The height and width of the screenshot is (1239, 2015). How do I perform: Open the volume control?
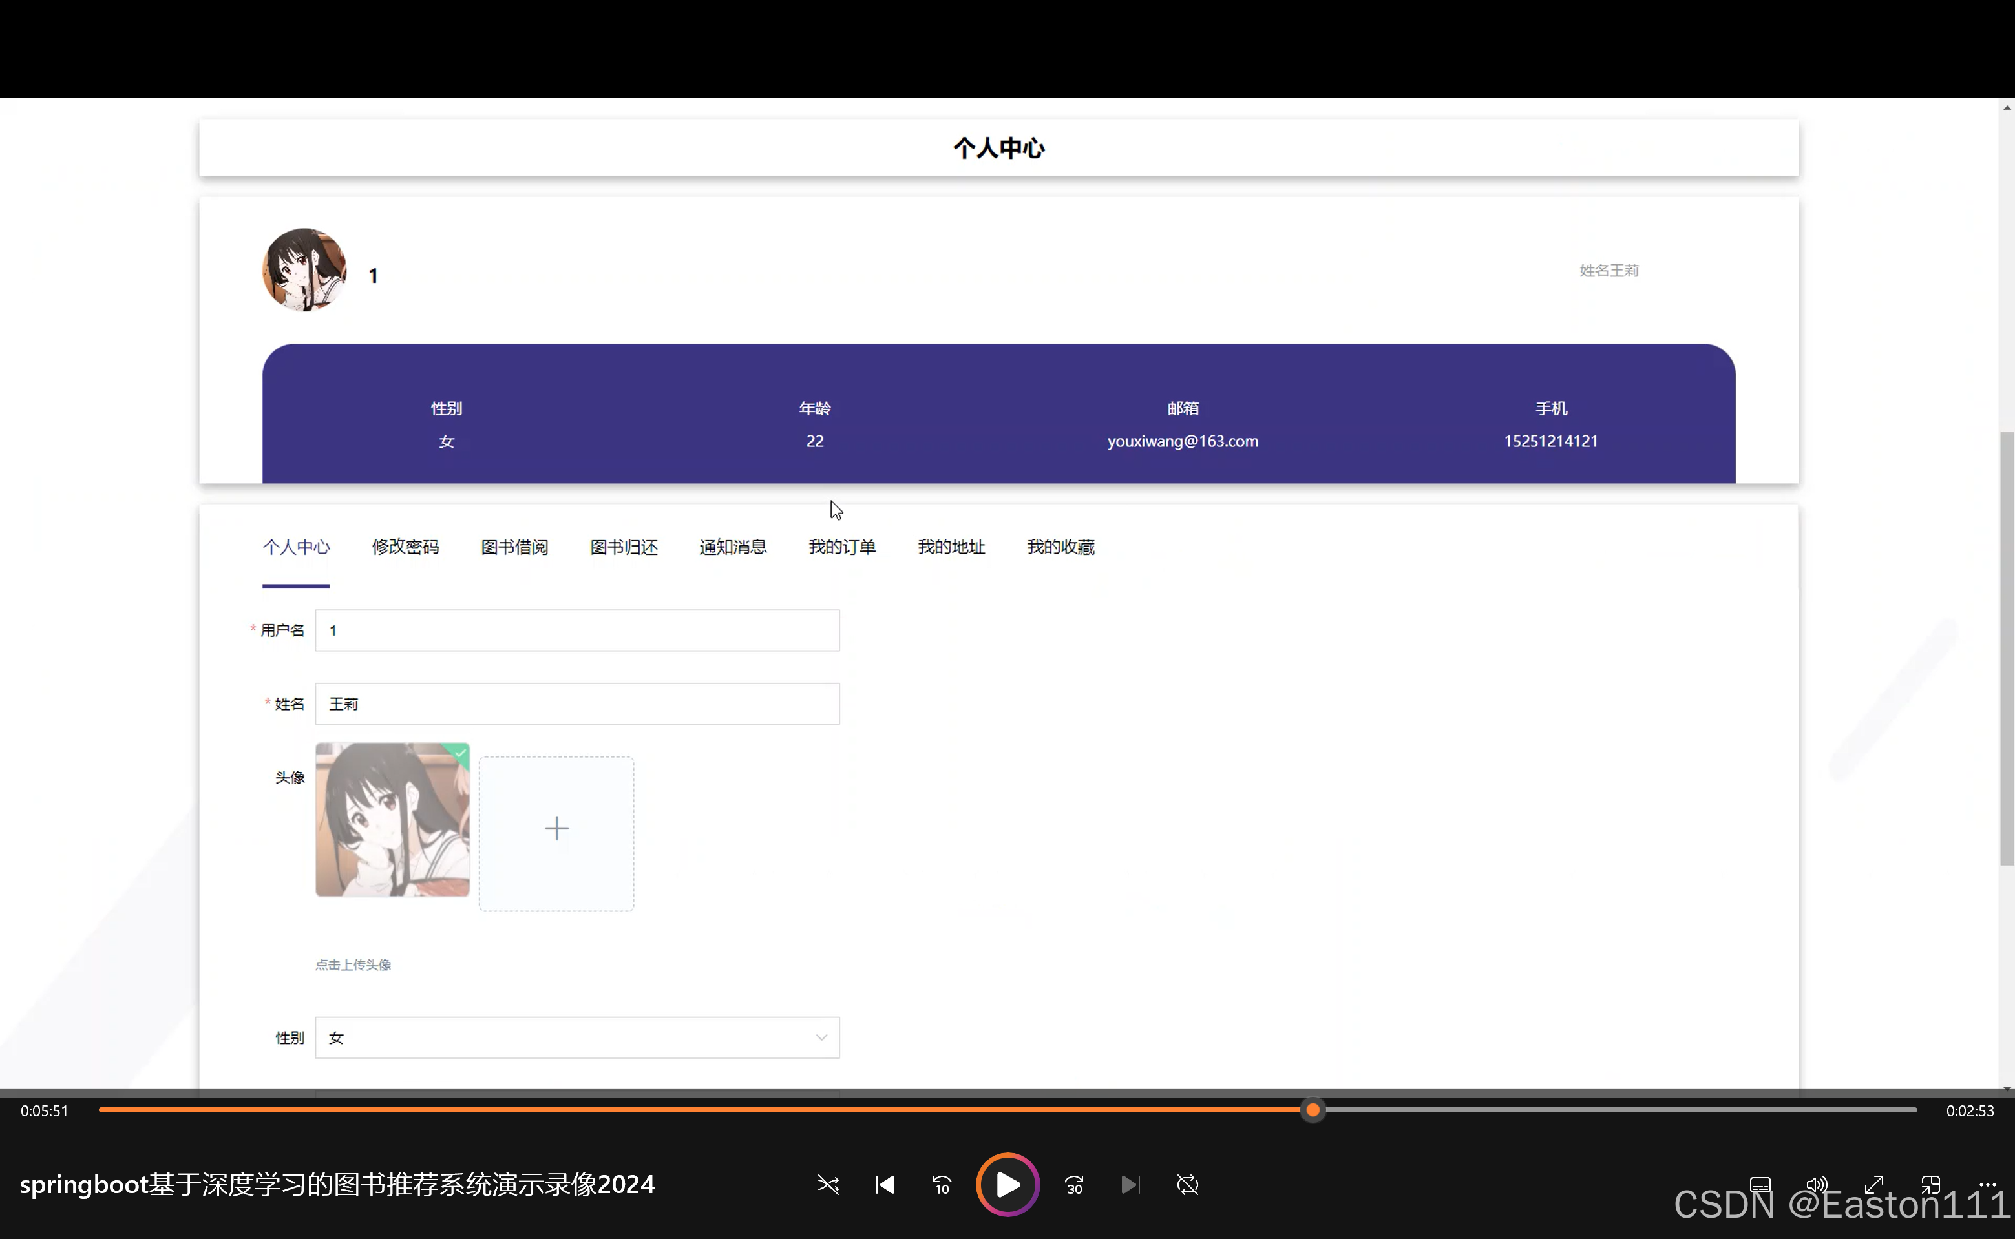point(1817,1185)
